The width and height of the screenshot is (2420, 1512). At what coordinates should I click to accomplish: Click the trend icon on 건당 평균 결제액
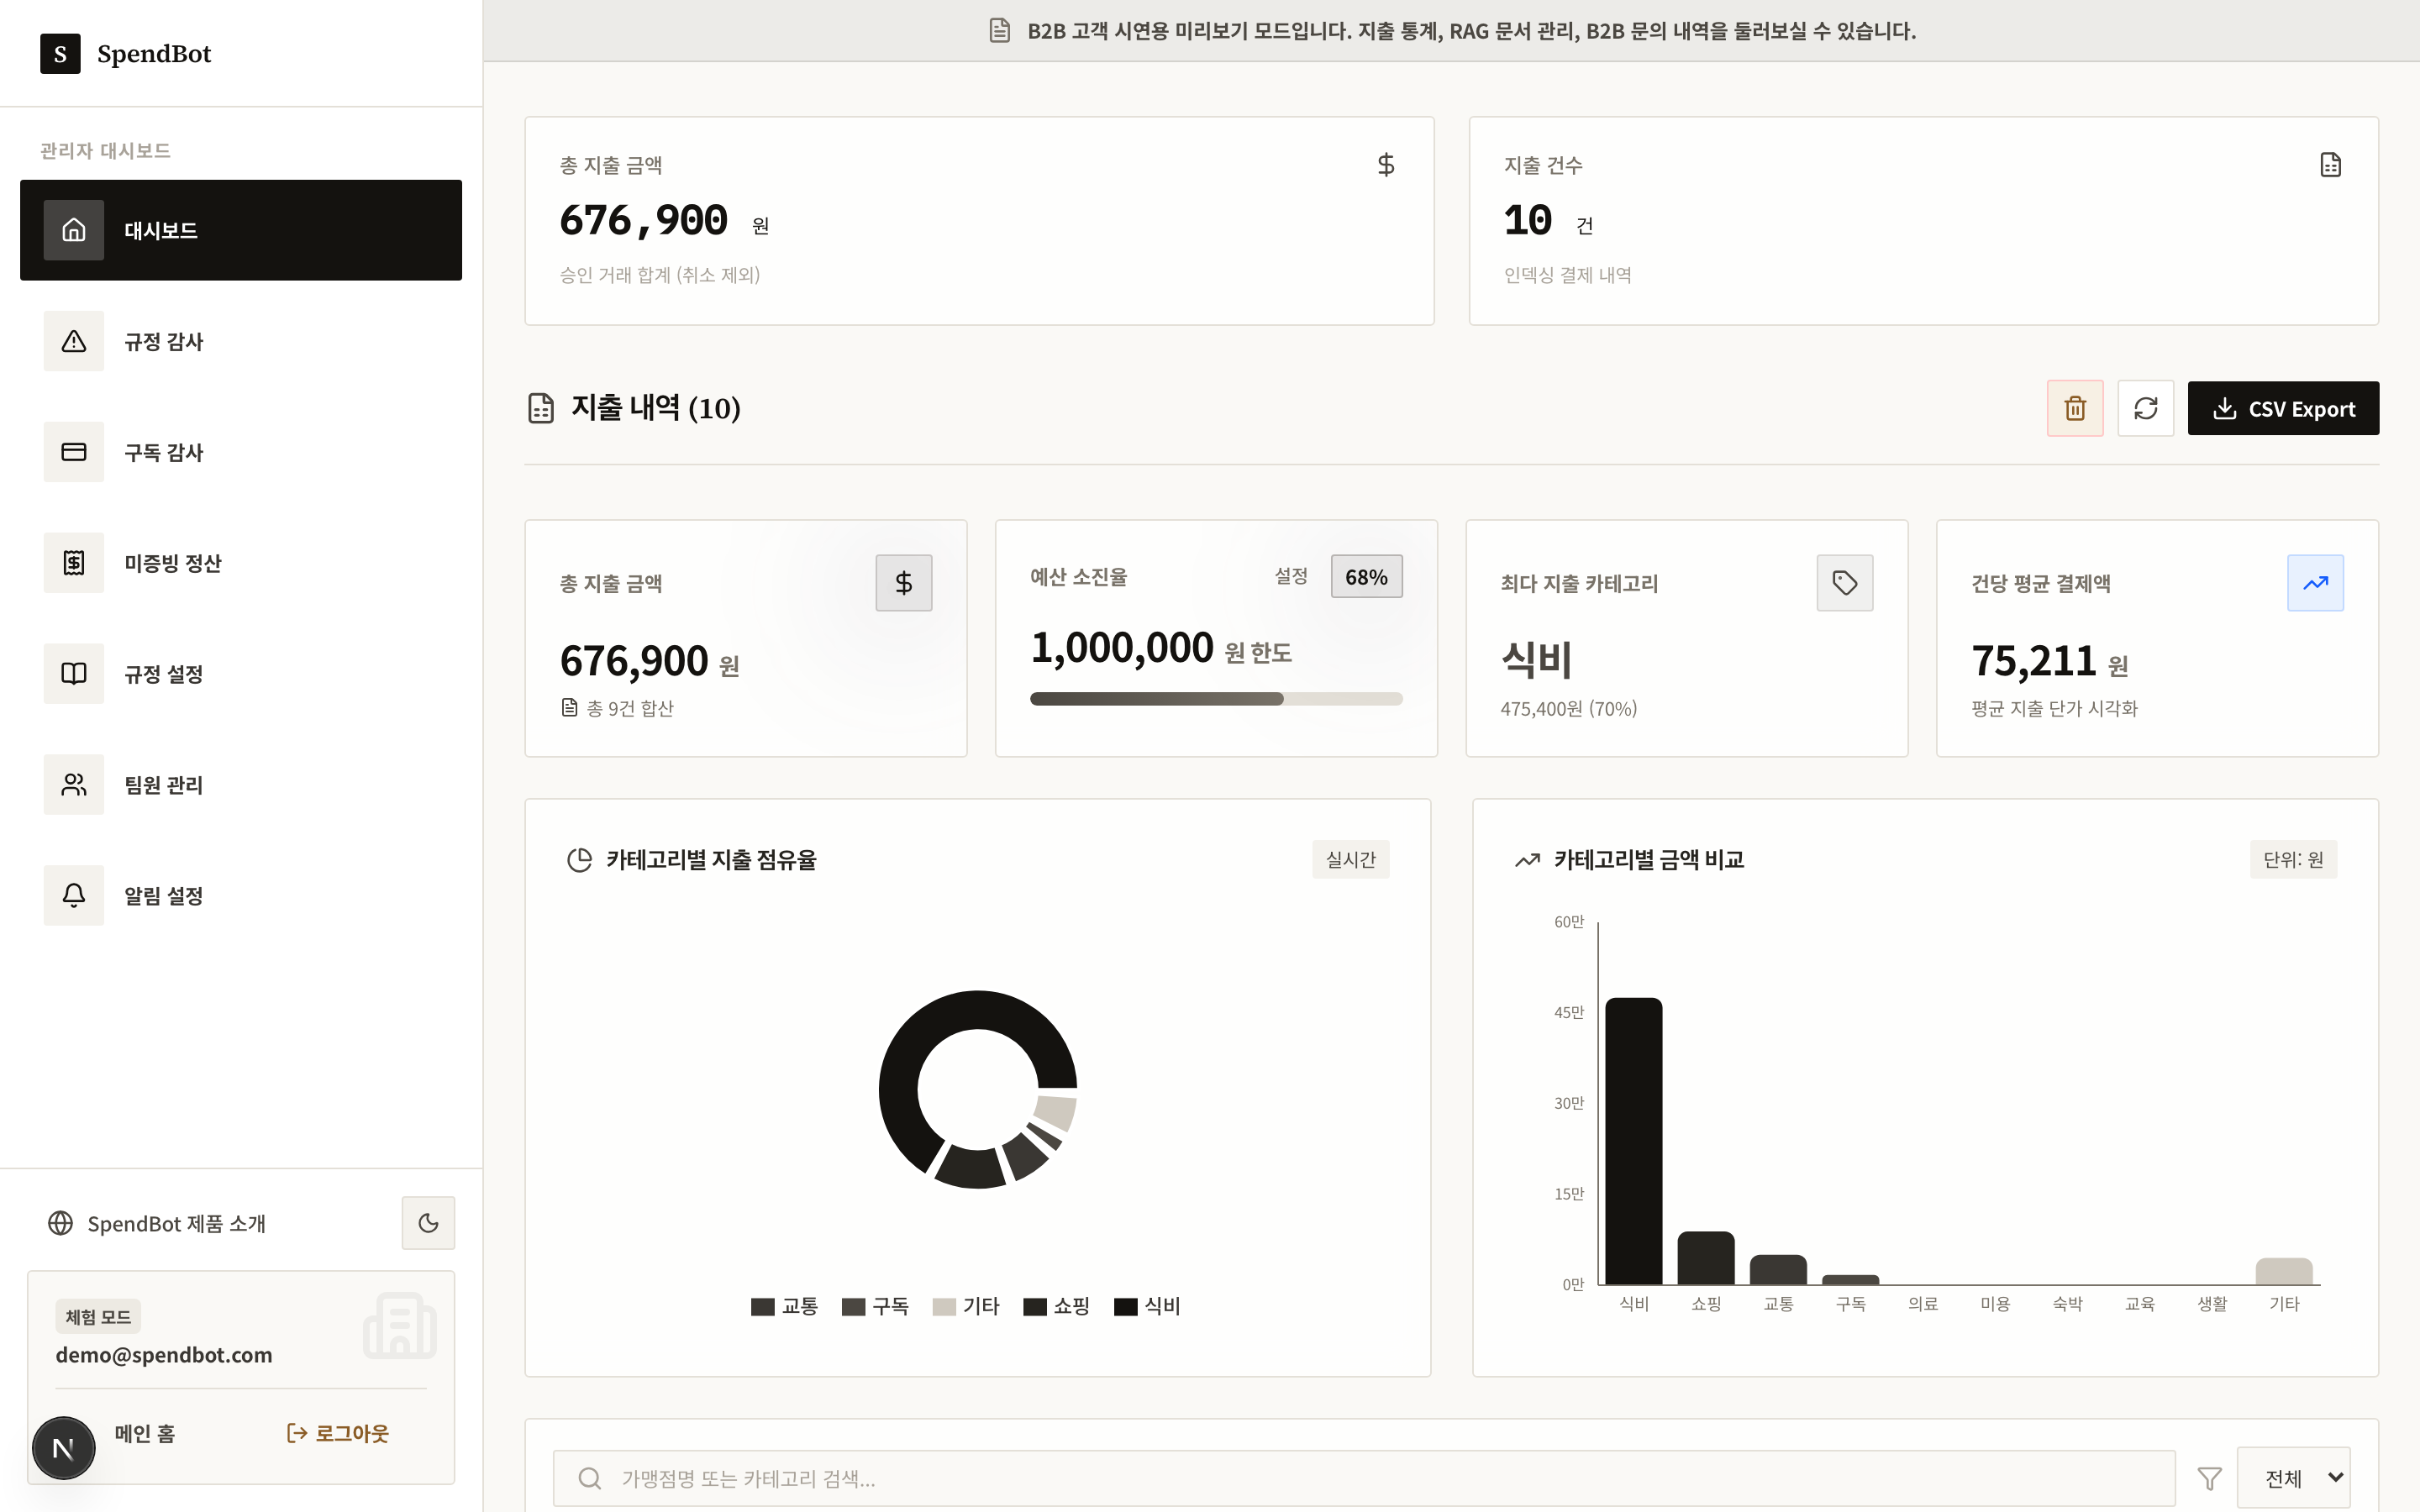click(2315, 583)
